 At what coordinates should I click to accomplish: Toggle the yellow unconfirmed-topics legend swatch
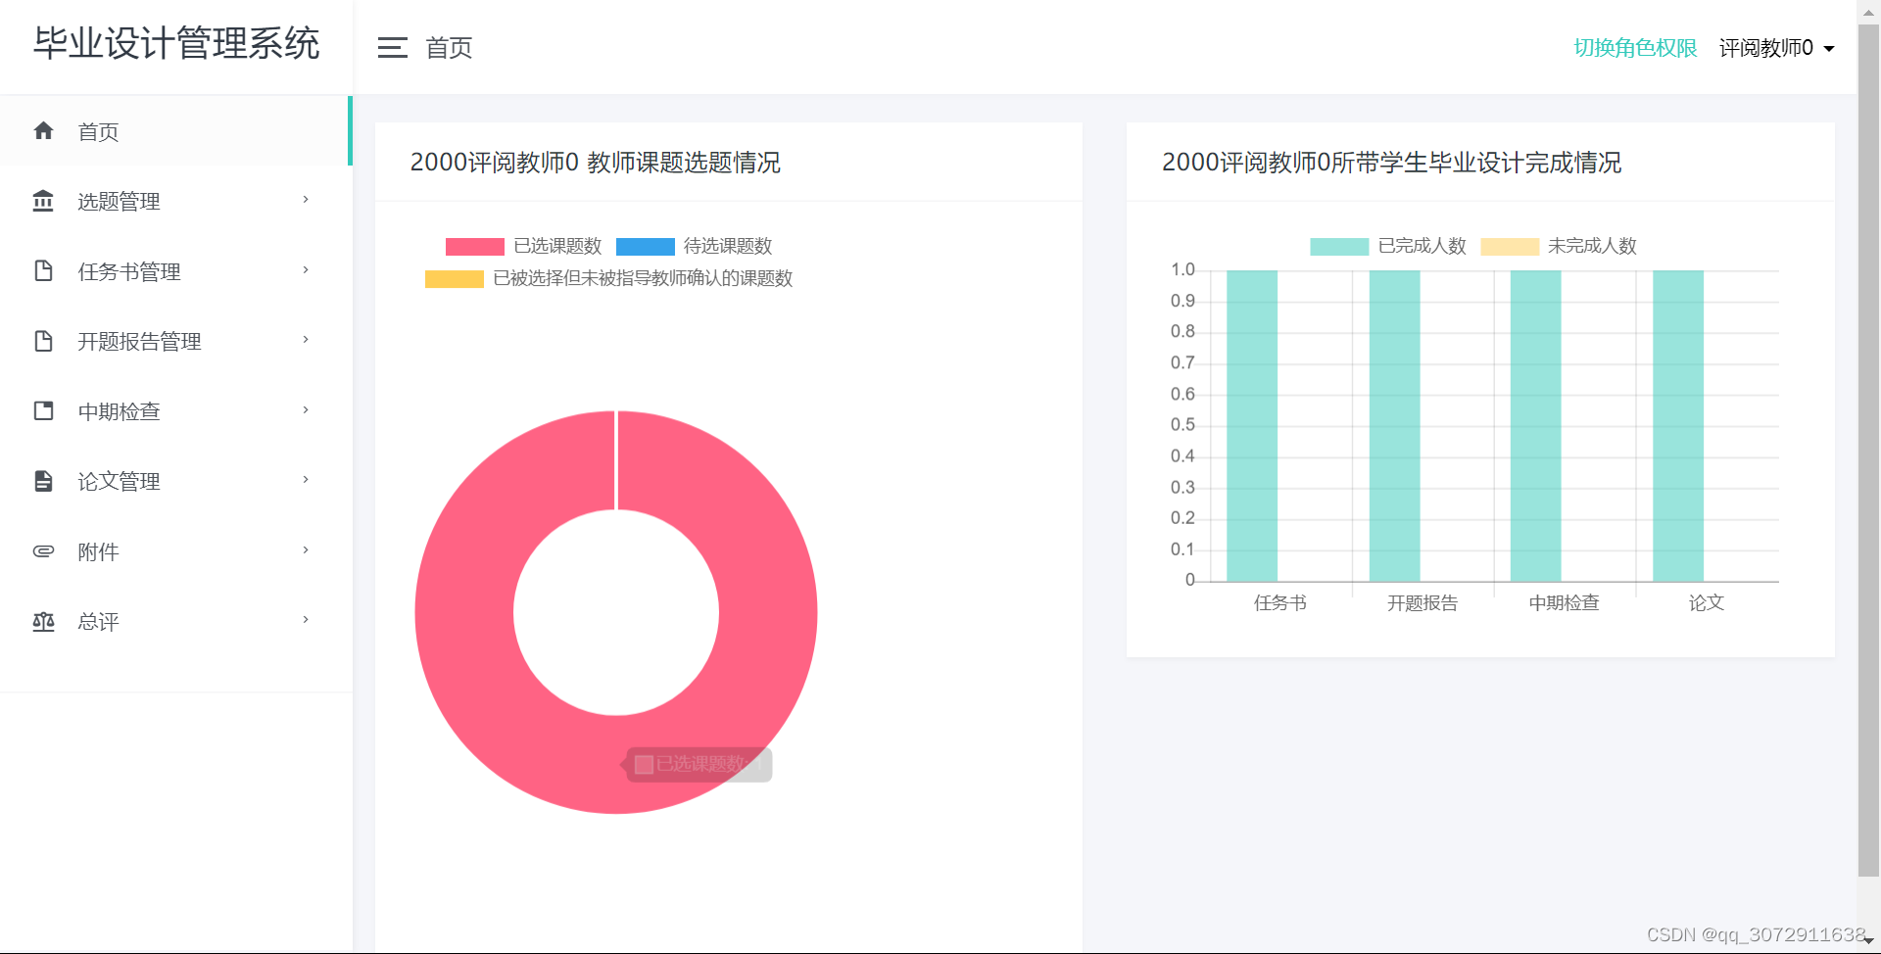click(454, 279)
